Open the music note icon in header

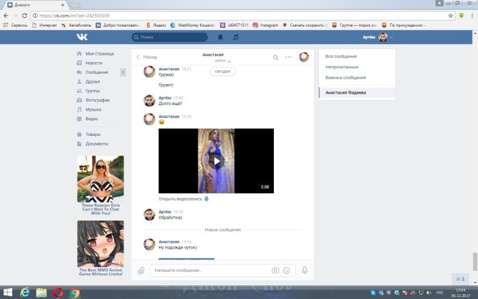pyautogui.click(x=236, y=37)
